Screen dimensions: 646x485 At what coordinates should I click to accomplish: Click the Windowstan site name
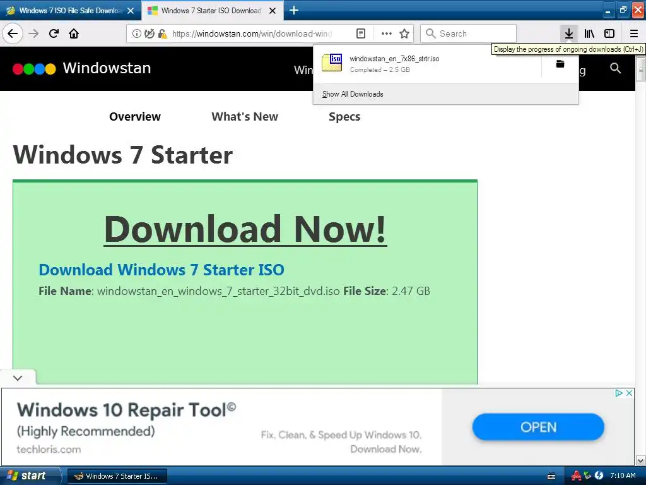(x=107, y=68)
